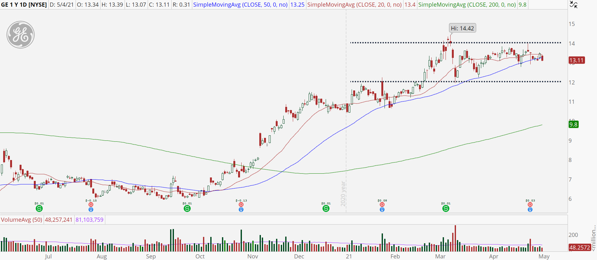Click the 200 label on the volume axis

point(573,235)
